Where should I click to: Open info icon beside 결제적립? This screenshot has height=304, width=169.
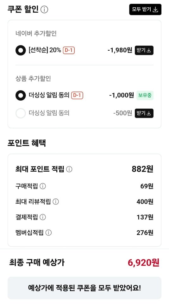click(x=43, y=217)
